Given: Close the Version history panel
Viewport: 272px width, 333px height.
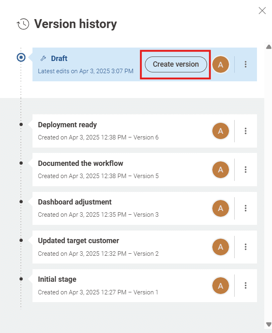Looking at the screenshot, I should [262, 11].
